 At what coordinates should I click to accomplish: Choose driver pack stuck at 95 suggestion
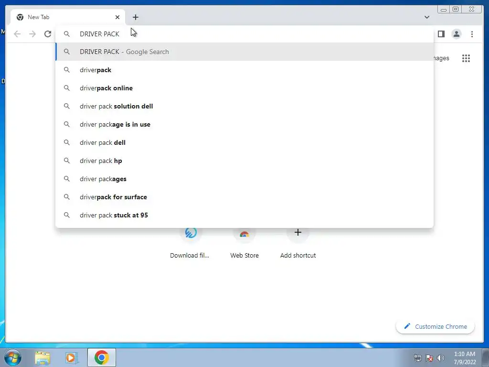(244, 215)
